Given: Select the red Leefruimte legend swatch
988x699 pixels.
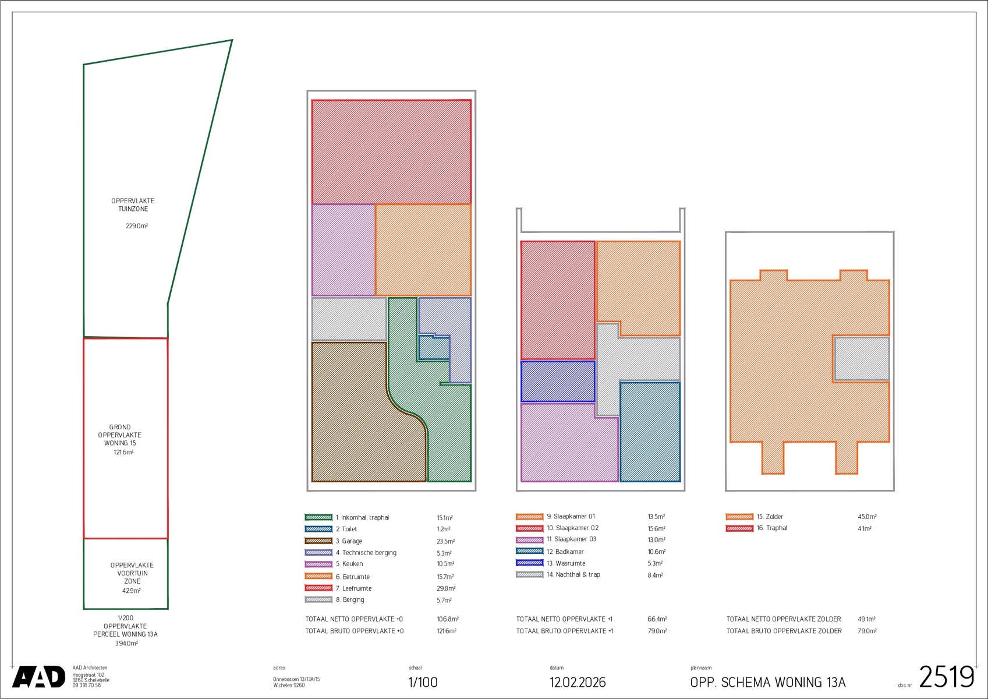Looking at the screenshot, I should [318, 588].
